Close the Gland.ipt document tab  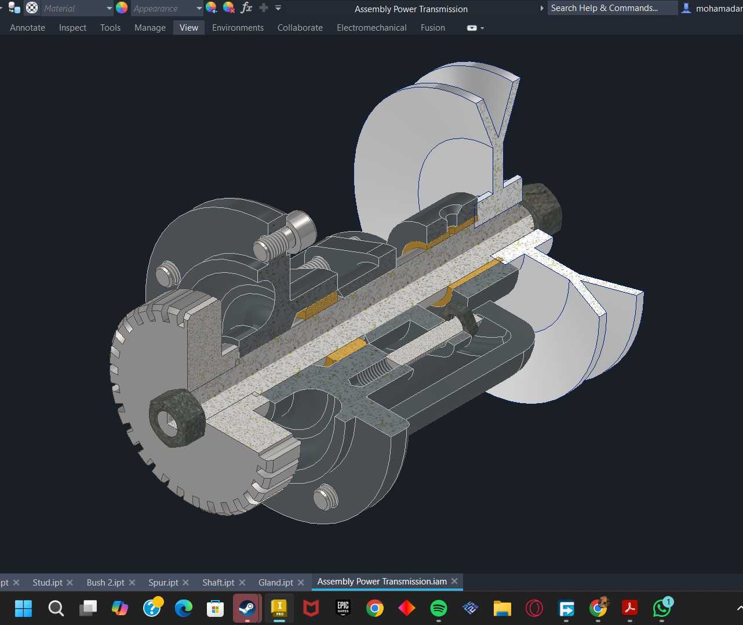(300, 582)
